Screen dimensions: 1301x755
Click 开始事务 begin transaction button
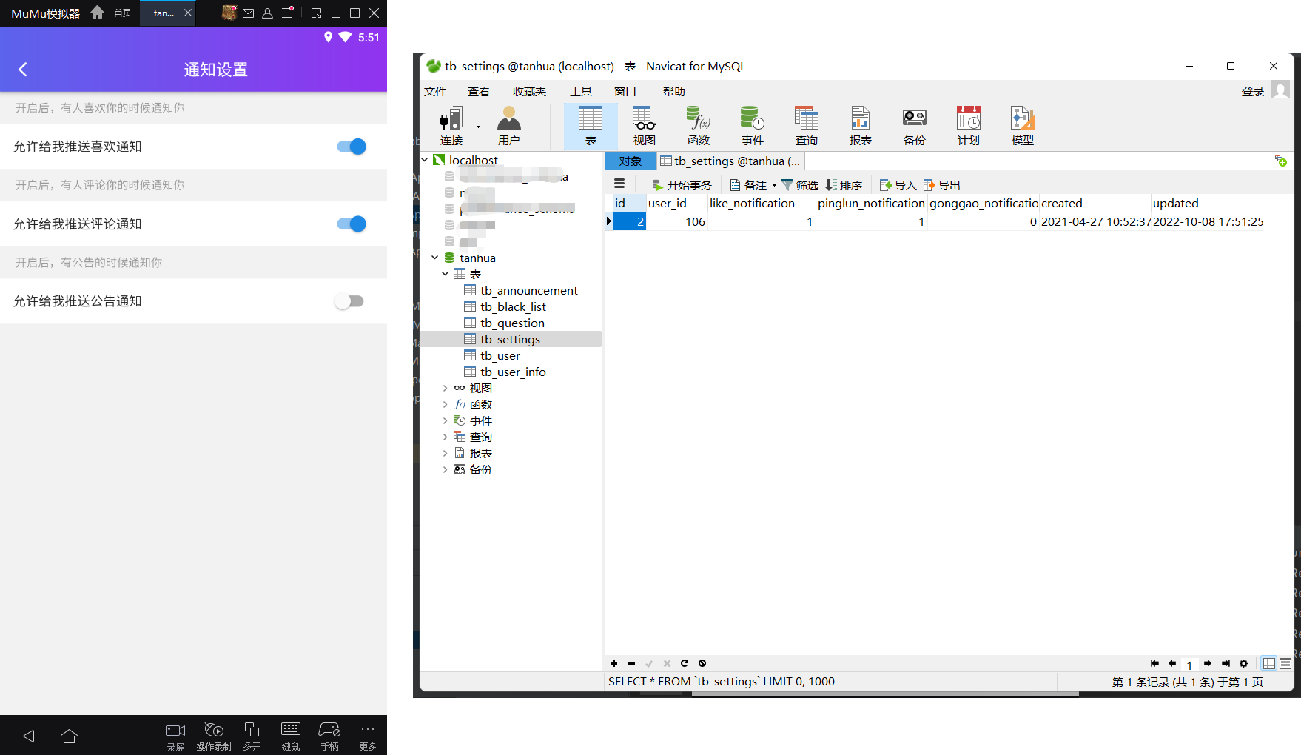point(682,185)
